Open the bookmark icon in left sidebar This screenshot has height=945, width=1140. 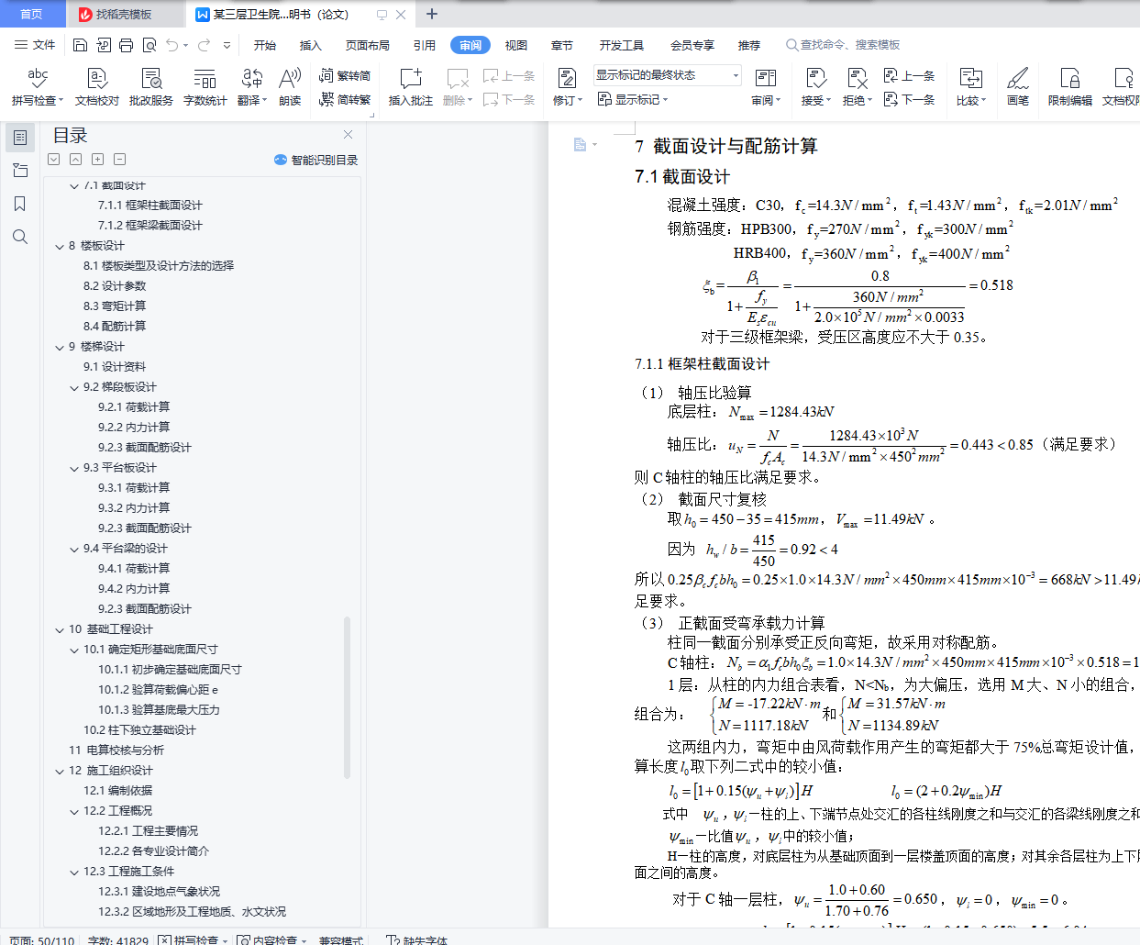point(20,204)
